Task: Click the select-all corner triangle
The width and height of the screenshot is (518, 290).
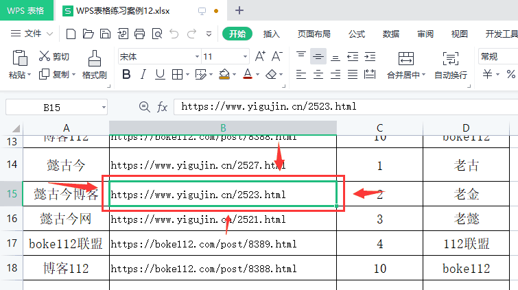Action: pos(15,128)
